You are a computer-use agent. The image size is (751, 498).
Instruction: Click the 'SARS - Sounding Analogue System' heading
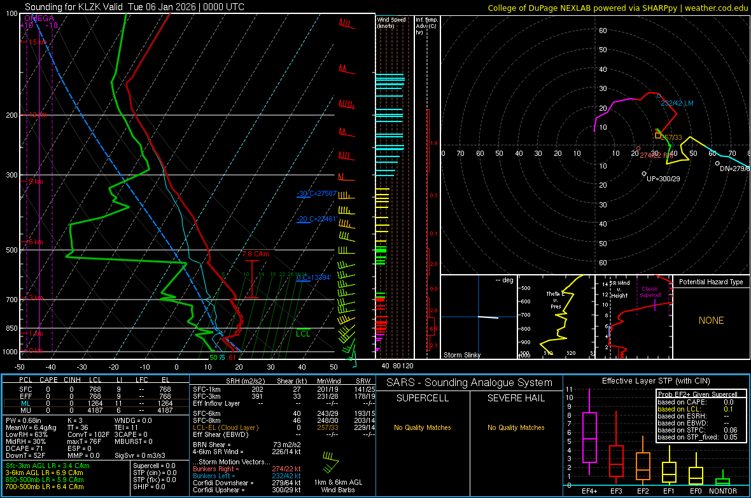coord(469,383)
